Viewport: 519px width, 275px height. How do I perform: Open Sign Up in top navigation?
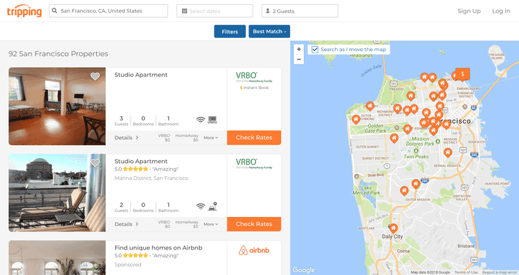(x=469, y=11)
